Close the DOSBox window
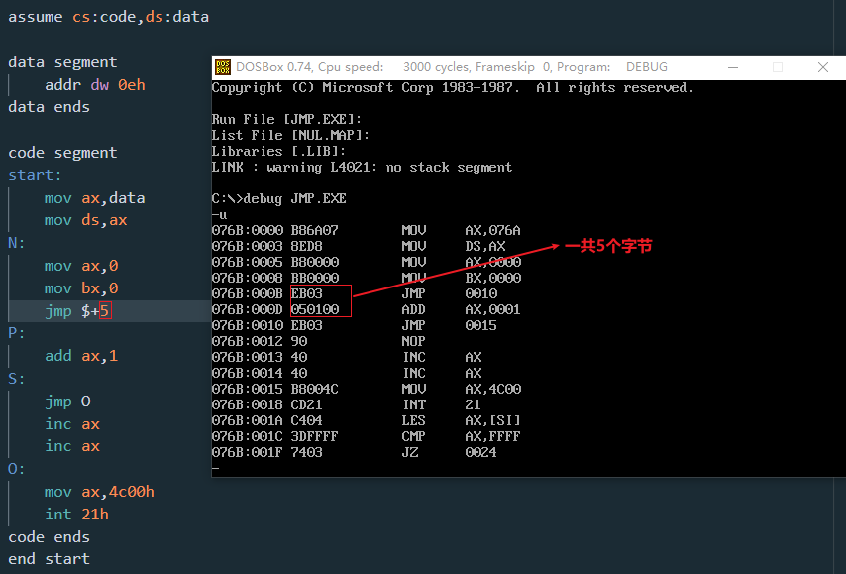 click(x=823, y=67)
